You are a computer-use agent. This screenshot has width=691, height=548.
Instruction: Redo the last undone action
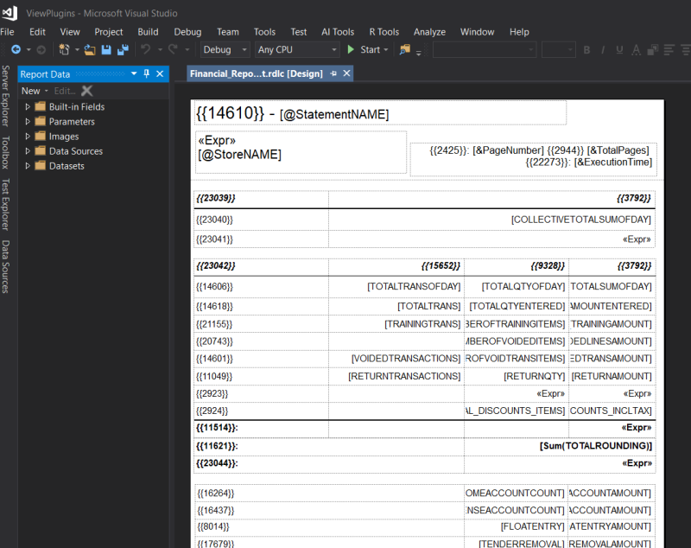pyautogui.click(x=174, y=49)
